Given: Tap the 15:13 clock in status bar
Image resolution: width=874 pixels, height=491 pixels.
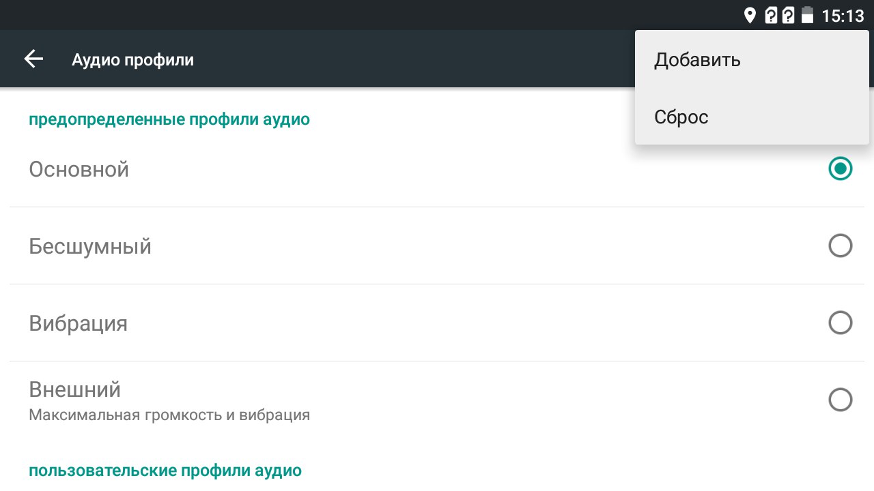Looking at the screenshot, I should (x=843, y=15).
